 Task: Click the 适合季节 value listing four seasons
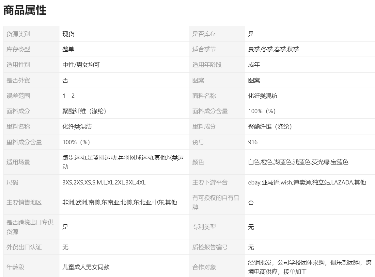coord(273,49)
